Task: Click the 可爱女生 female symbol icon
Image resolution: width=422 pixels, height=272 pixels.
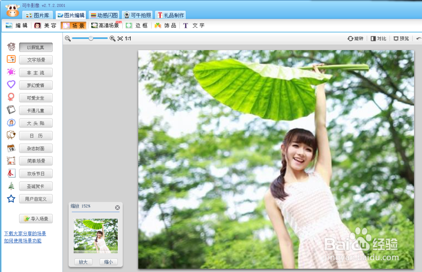Action: 11,97
